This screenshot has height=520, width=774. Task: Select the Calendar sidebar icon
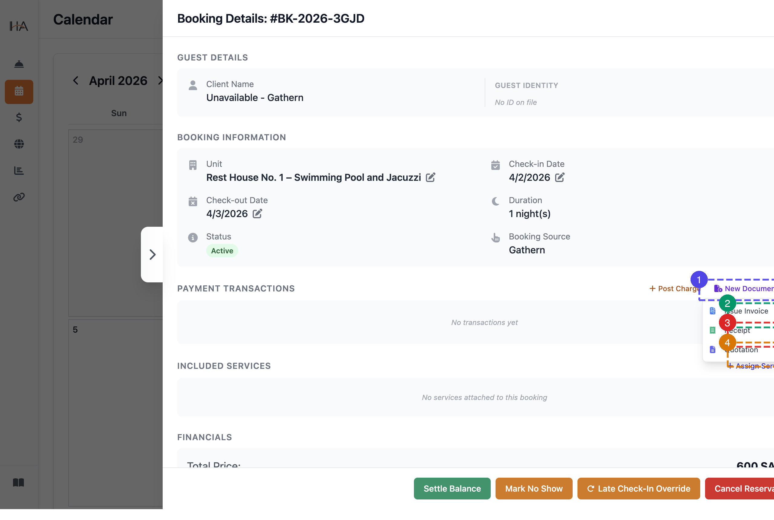coord(19,92)
